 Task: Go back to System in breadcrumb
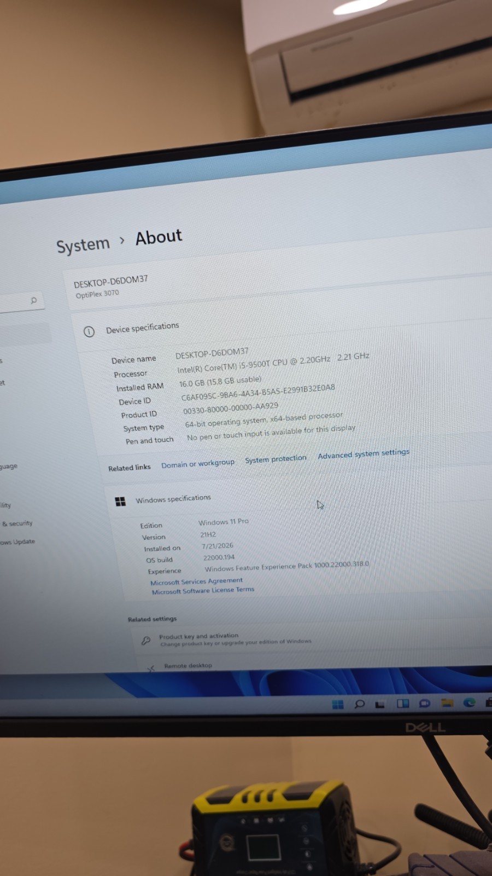coord(83,245)
